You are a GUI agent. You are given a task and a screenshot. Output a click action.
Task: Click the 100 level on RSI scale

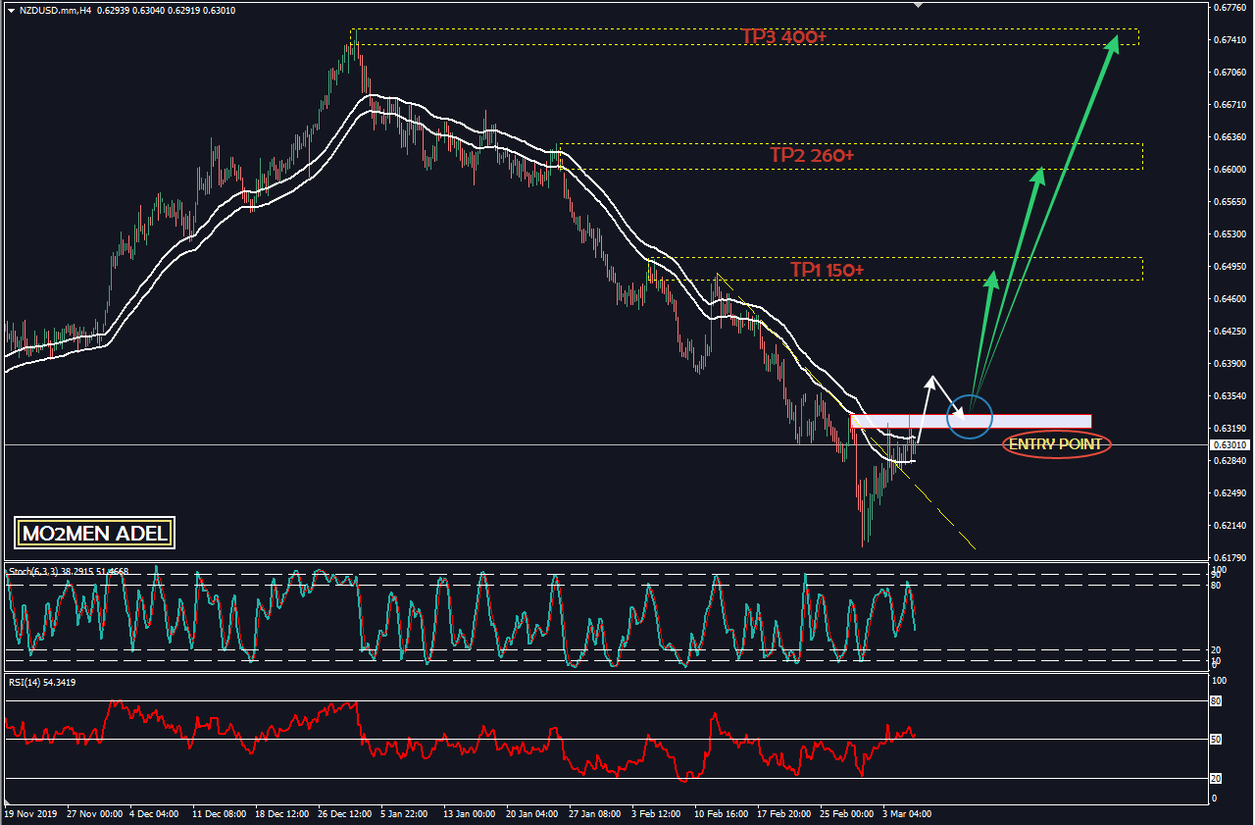[1220, 680]
